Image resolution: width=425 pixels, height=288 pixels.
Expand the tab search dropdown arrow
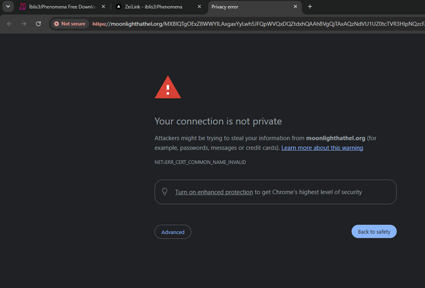click(8, 7)
